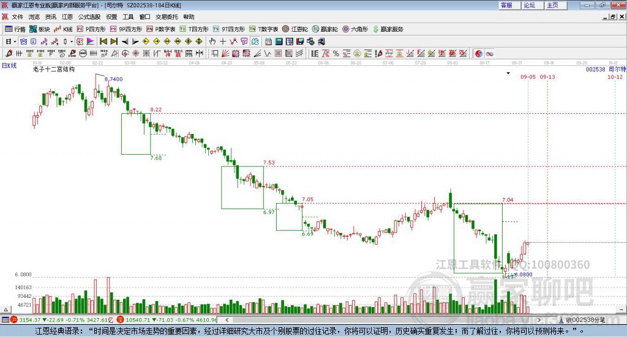
Task: Open the dropdown arrow beside the candlestick-style icon
Action: pyautogui.click(x=72, y=41)
